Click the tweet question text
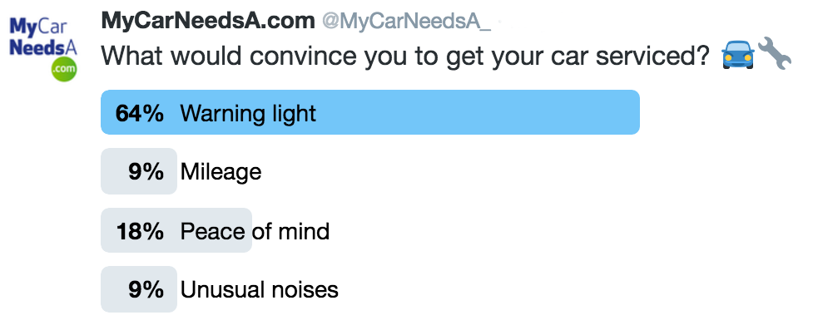 click(x=405, y=56)
